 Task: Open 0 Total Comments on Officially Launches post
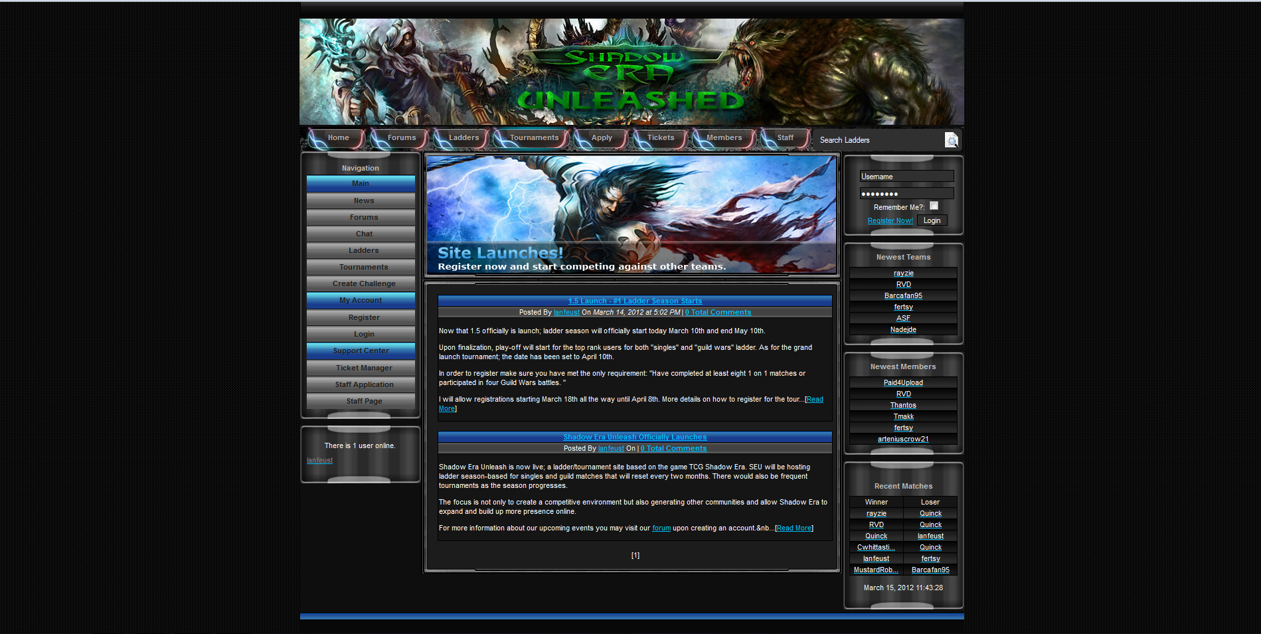click(x=673, y=449)
